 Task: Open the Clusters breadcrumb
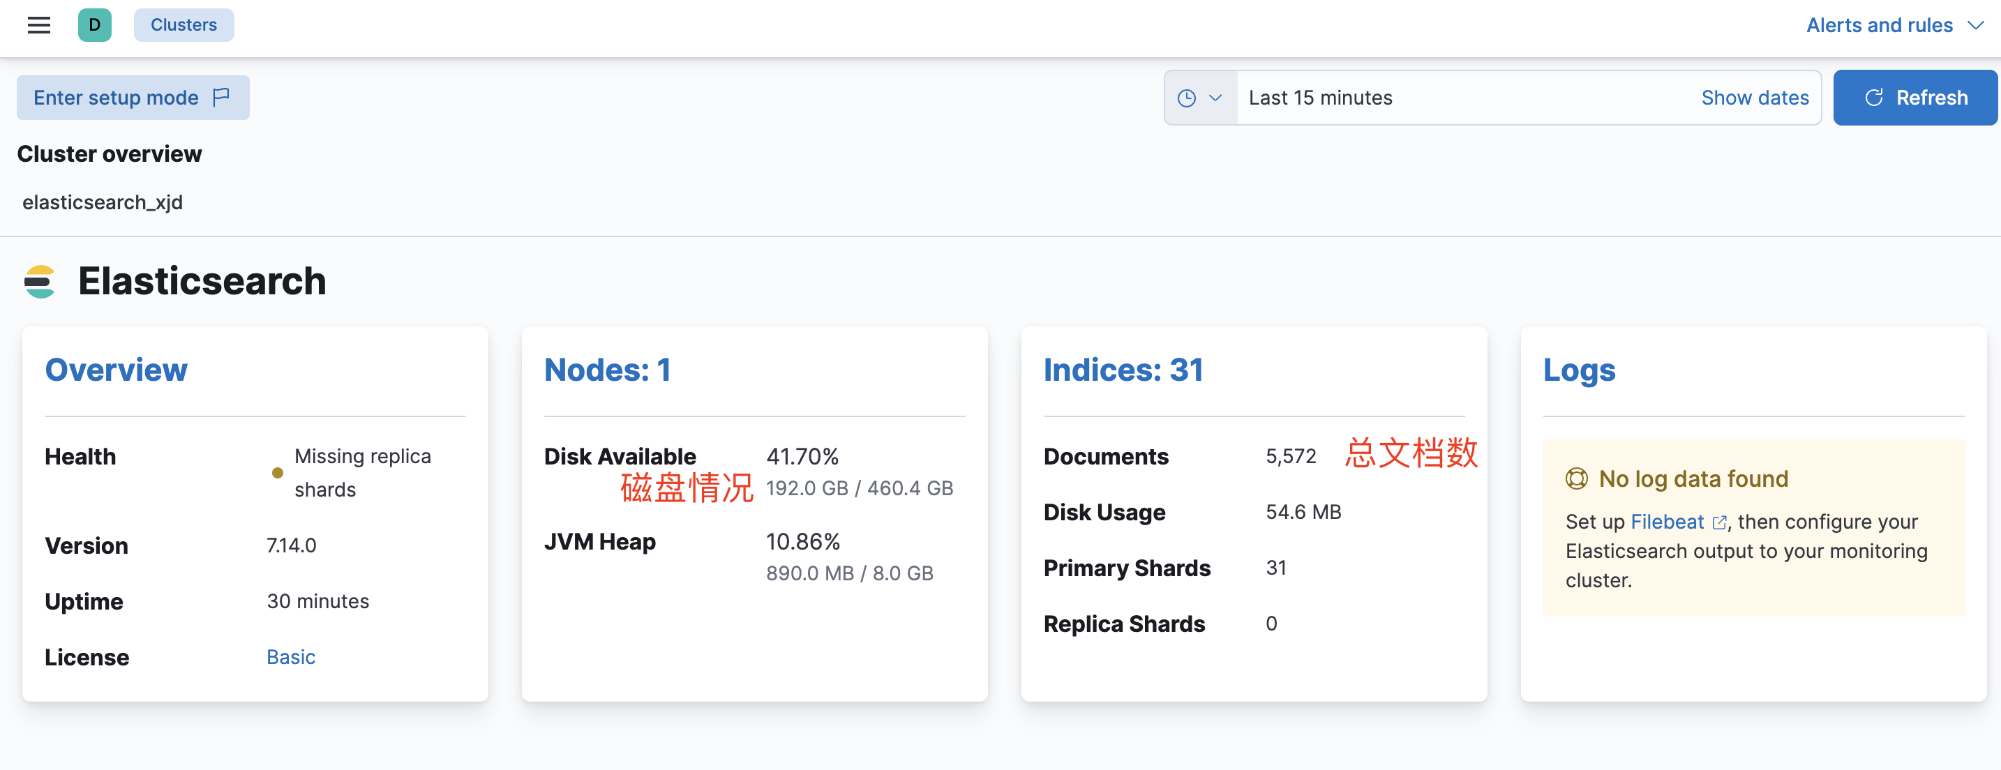pyautogui.click(x=183, y=25)
